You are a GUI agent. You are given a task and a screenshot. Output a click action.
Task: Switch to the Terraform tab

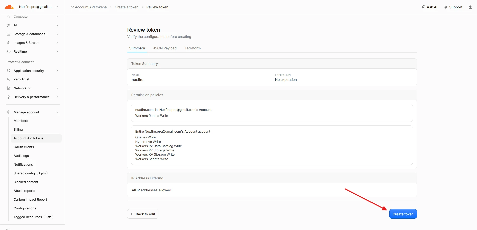point(193,48)
